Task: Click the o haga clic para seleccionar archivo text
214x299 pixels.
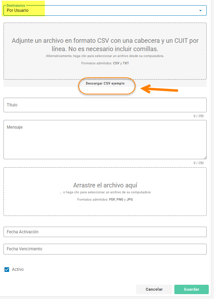Action: click(x=105, y=192)
